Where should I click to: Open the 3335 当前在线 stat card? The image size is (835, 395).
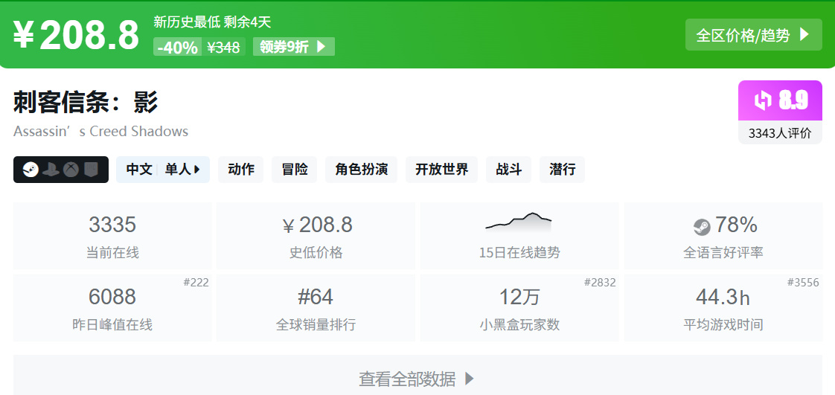[112, 236]
